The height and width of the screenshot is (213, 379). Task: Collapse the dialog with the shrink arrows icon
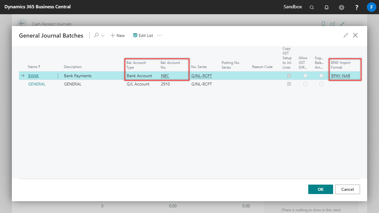tap(346, 35)
